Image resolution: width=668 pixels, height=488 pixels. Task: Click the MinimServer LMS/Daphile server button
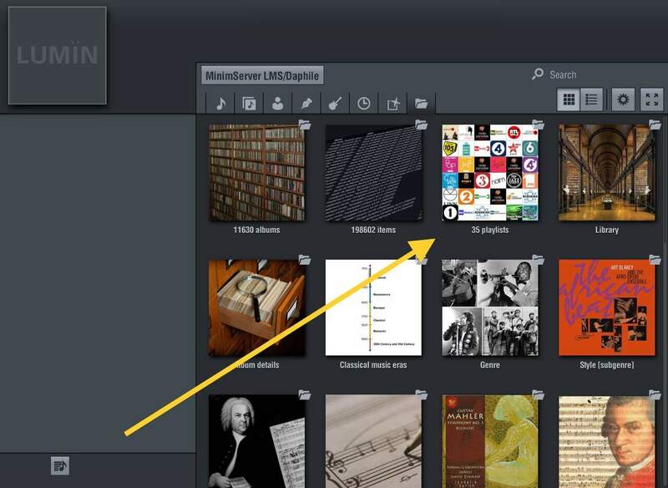tap(262, 76)
